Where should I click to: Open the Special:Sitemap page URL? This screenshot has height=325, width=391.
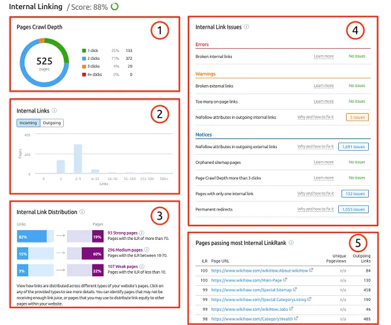(252, 290)
